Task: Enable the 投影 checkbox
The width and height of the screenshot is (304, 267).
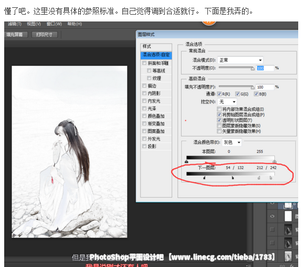Action: [144, 146]
